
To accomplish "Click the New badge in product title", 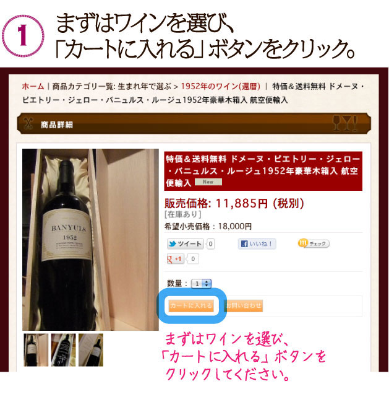I will pos(208,182).
